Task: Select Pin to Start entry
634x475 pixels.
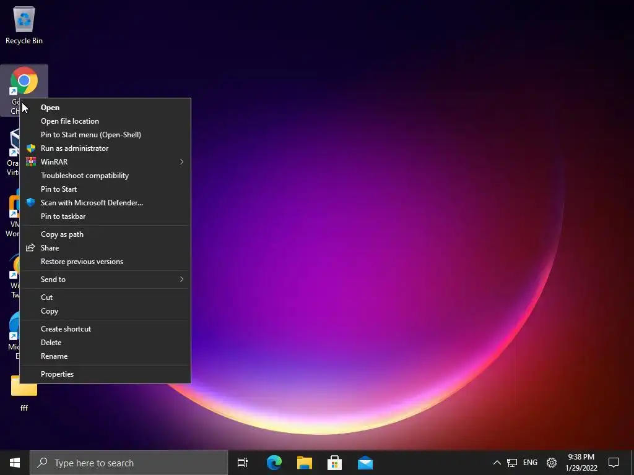Action: 105,189
